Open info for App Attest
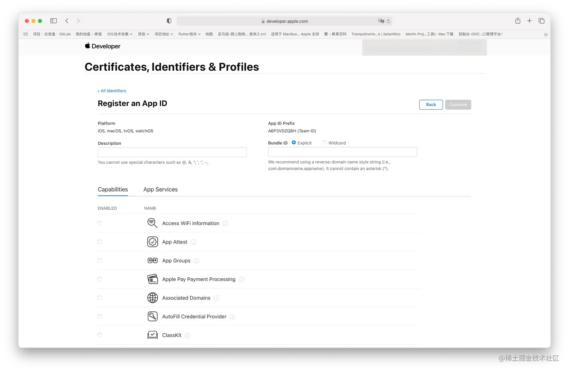The image size is (569, 372). 193,242
